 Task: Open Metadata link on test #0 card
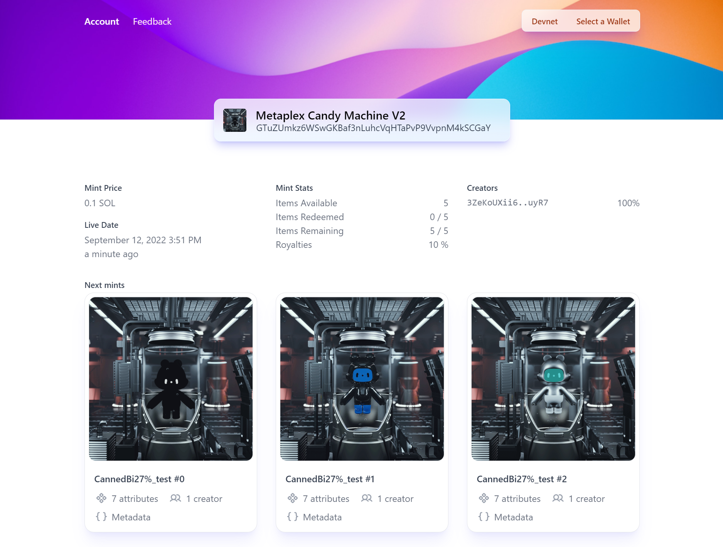(131, 517)
